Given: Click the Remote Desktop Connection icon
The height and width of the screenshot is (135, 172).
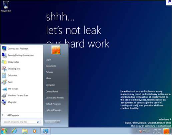Looking at the screenshot, I should (x=4, y=56).
